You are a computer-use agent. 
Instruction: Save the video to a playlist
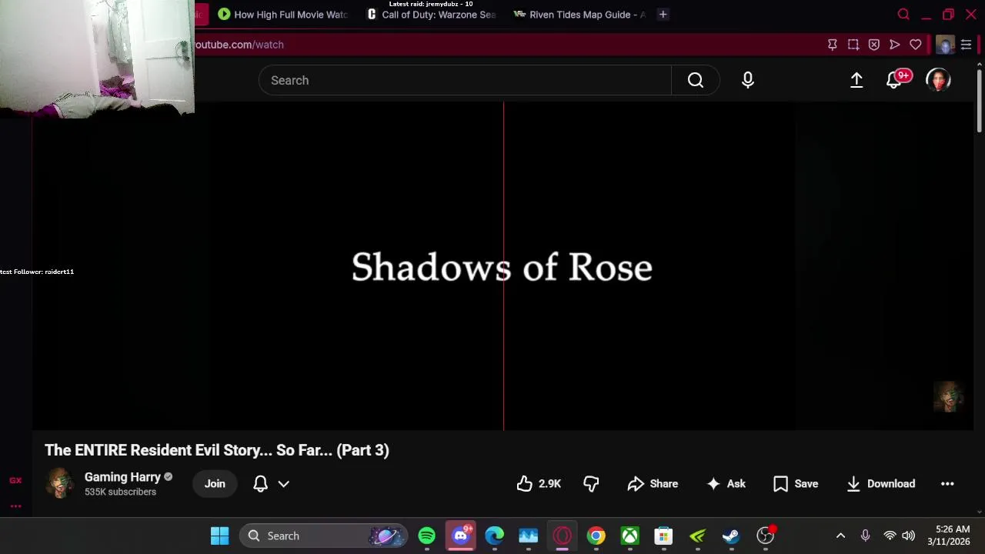coord(796,484)
